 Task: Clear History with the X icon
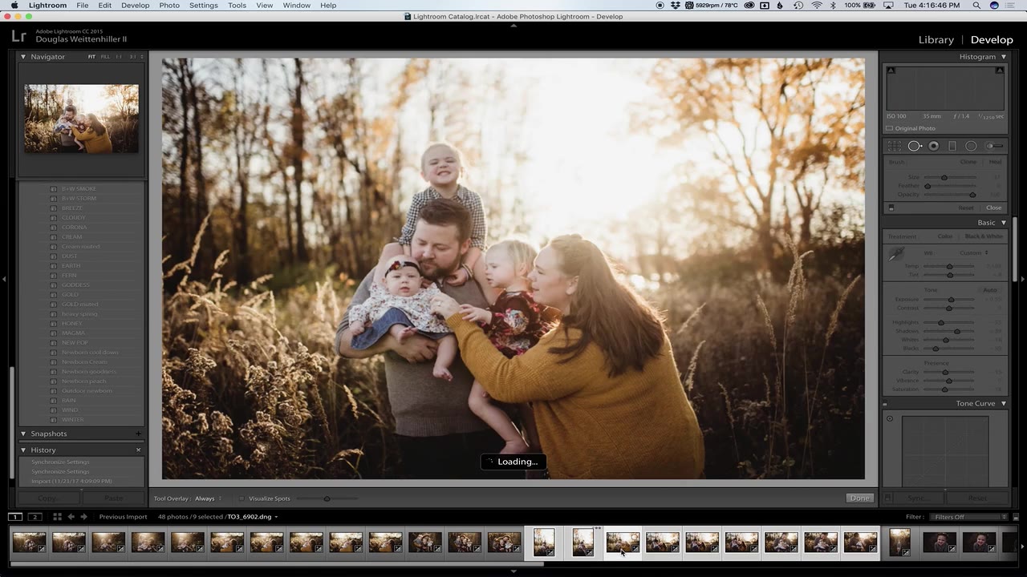point(138,450)
